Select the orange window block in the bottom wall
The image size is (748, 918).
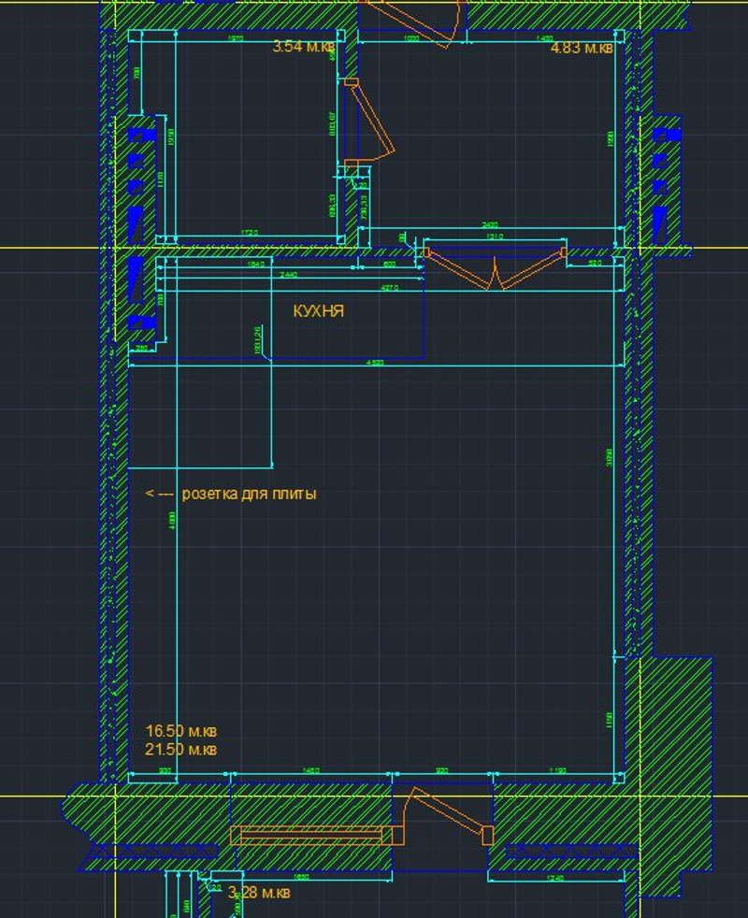tap(313, 835)
